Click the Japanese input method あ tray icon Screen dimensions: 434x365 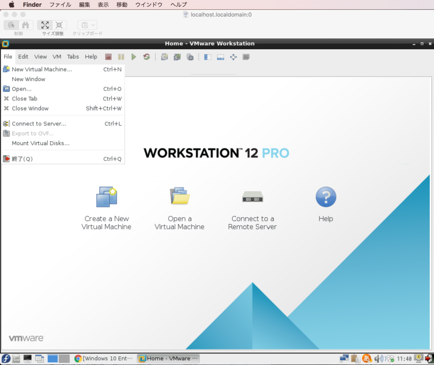click(x=367, y=359)
